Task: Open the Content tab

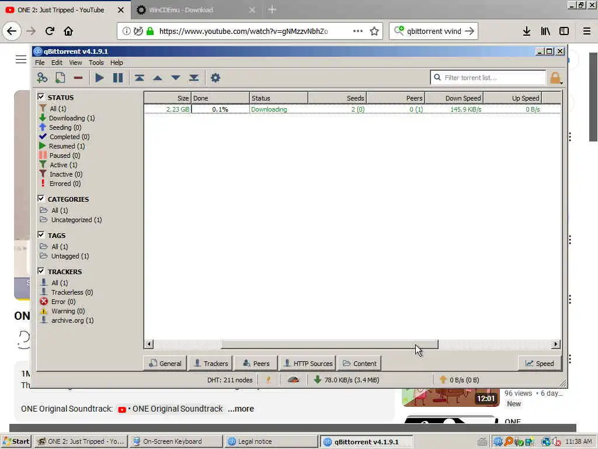Action: pos(359,364)
